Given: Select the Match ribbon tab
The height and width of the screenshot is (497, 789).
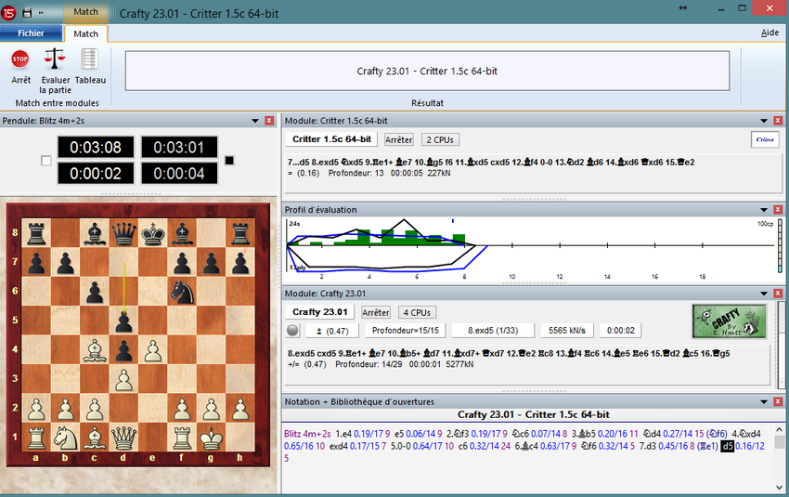Looking at the screenshot, I should 85,33.
